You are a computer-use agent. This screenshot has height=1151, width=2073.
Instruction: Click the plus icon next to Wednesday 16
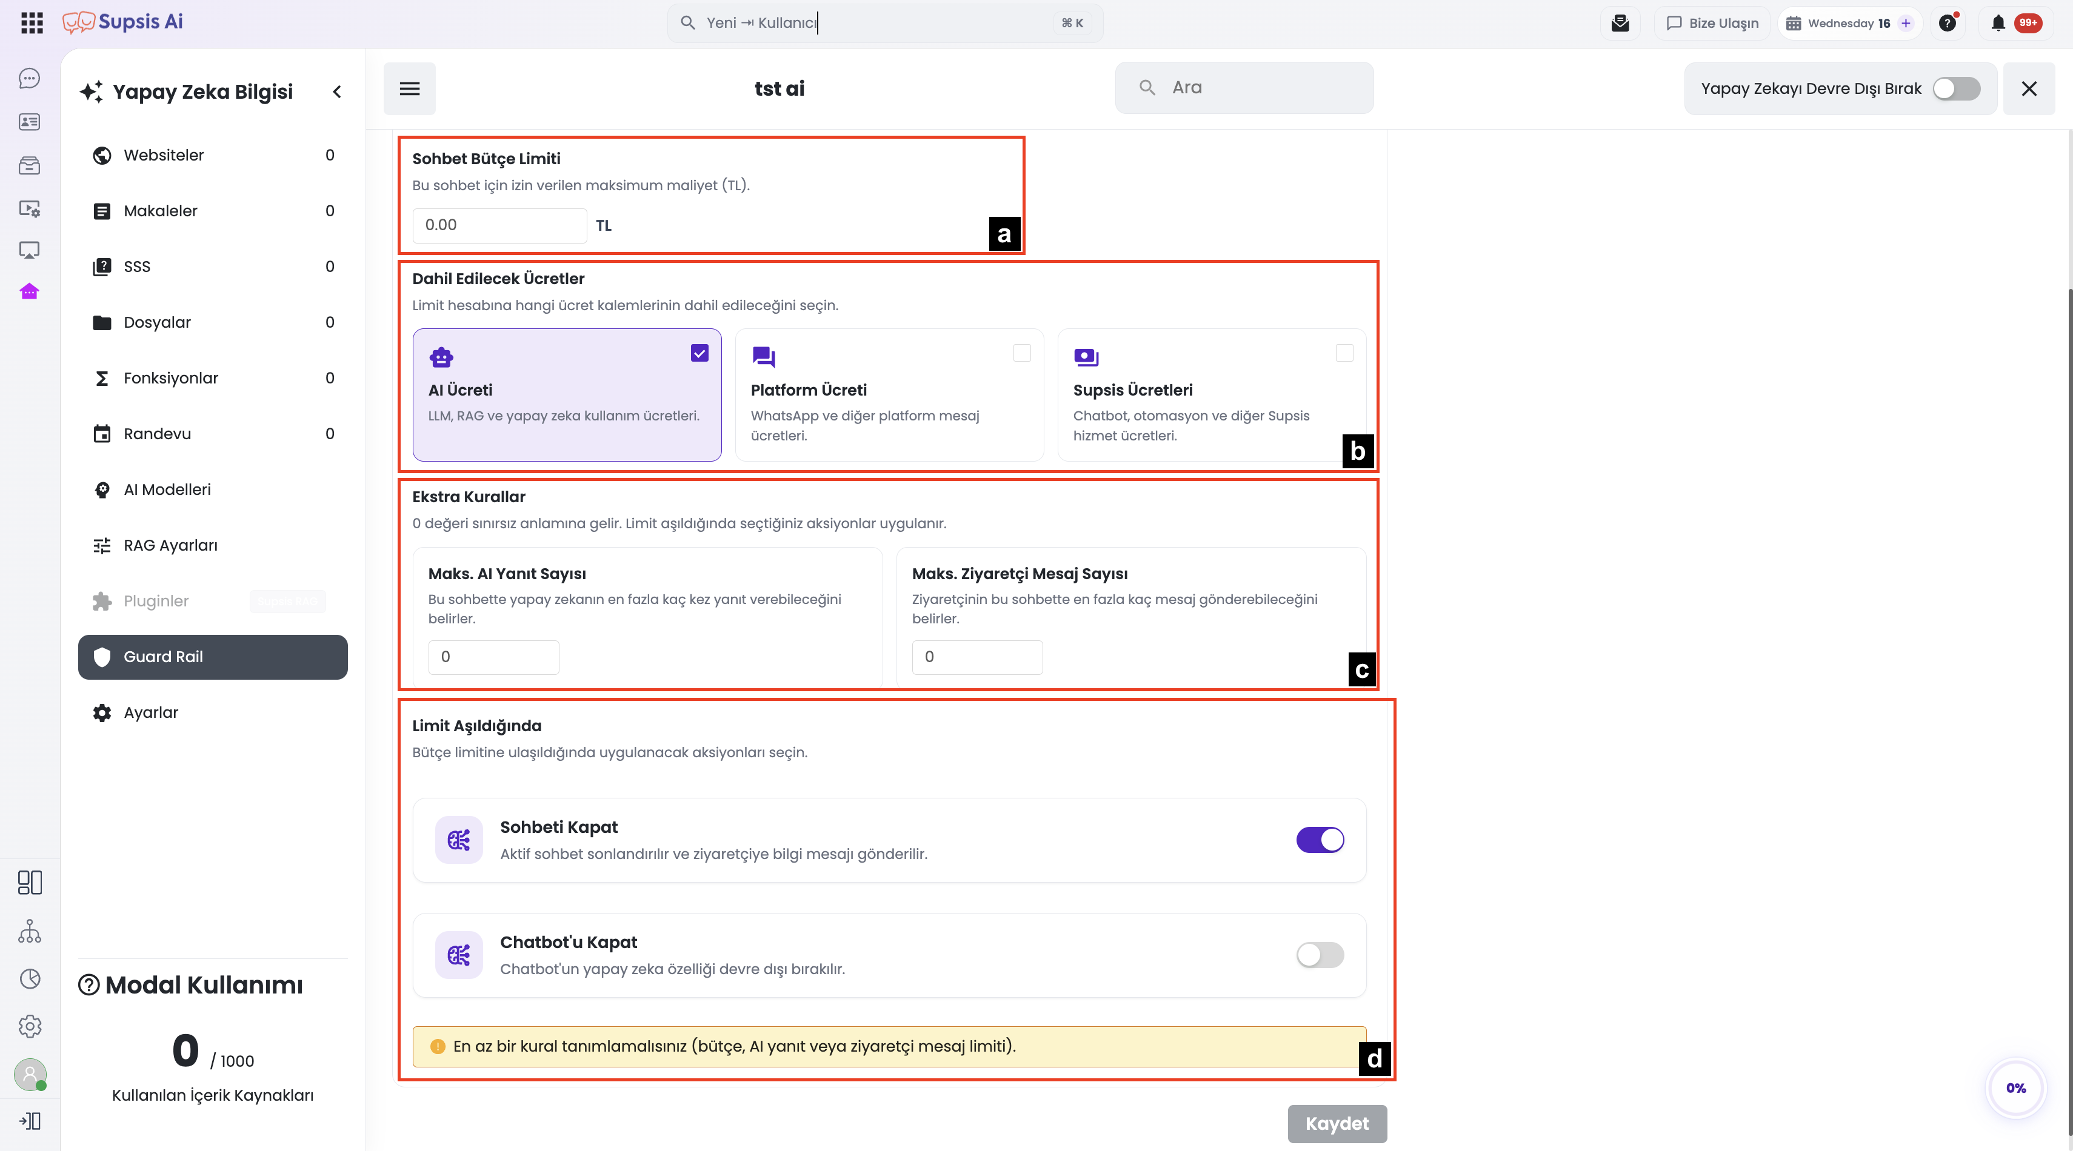click(1906, 22)
